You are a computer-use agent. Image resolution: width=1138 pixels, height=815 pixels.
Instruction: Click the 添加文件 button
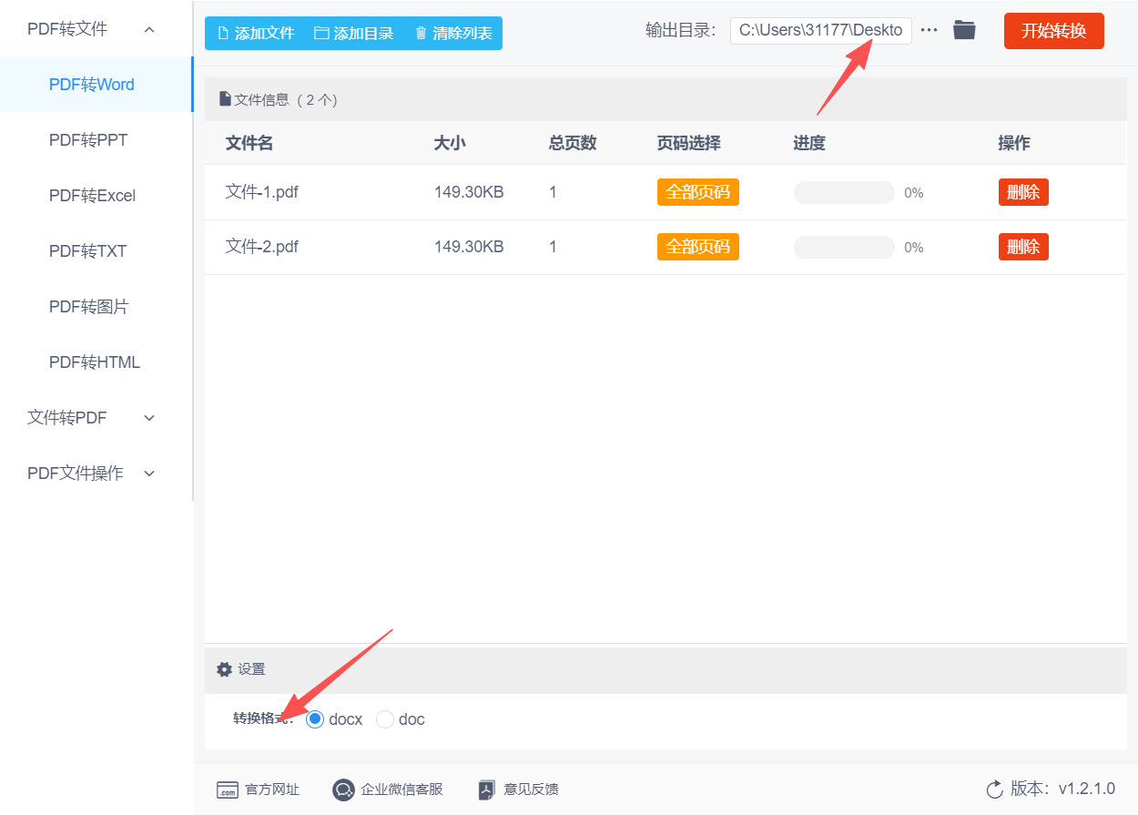click(x=256, y=34)
